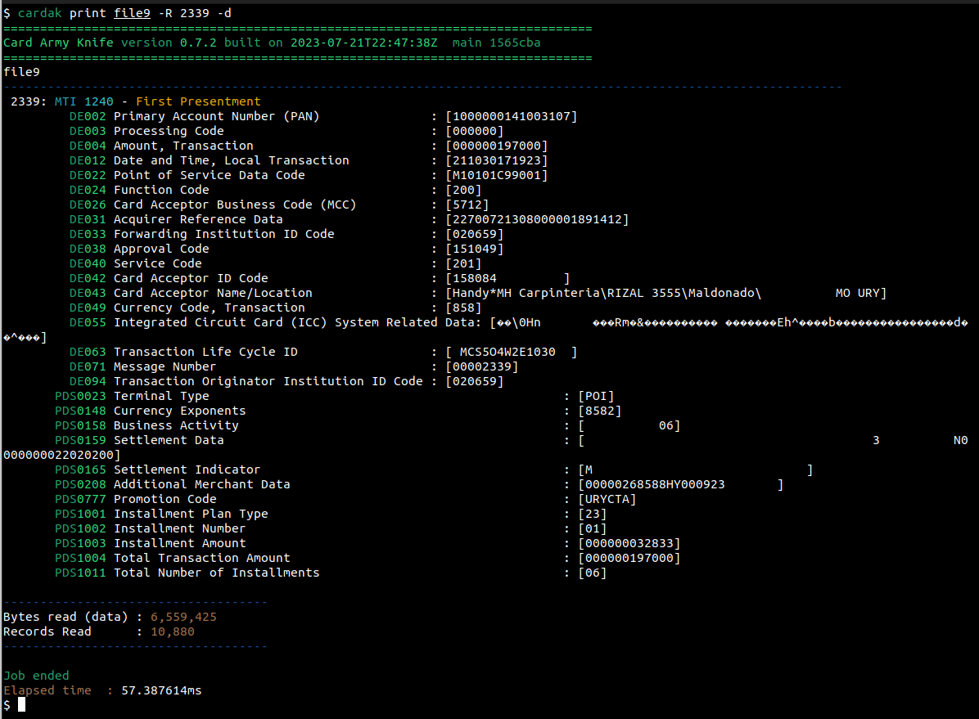Click the Records Read count 10,880

(172, 631)
